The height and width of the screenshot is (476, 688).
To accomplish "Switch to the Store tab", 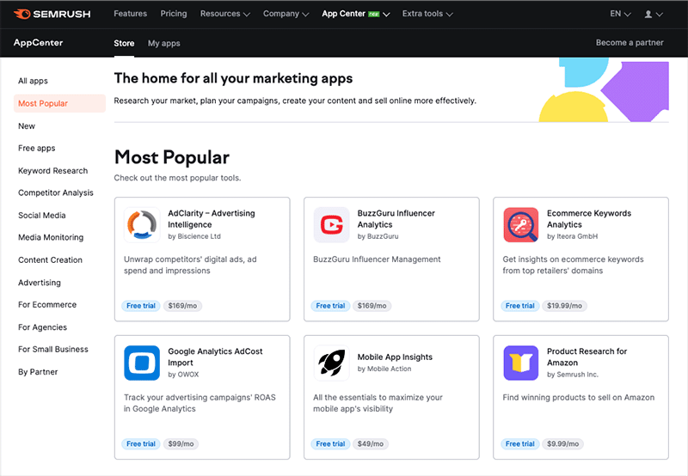I will [x=124, y=44].
